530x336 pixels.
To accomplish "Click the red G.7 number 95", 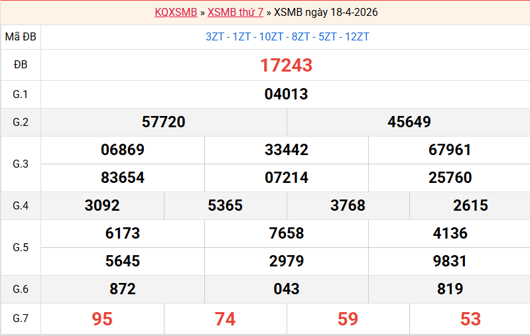I will (x=102, y=319).
